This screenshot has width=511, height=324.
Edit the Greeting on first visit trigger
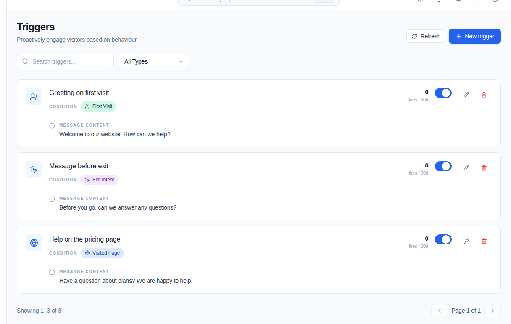pyautogui.click(x=466, y=95)
